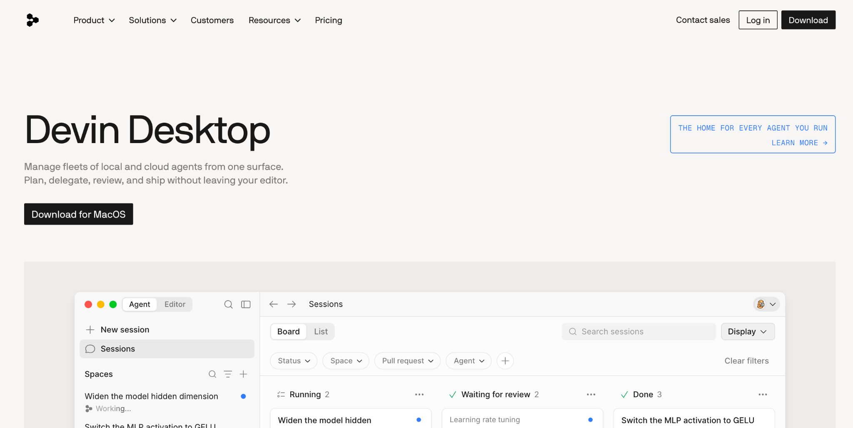Click the magnifier icon in Search sessions
853x428 pixels.
[573, 332]
